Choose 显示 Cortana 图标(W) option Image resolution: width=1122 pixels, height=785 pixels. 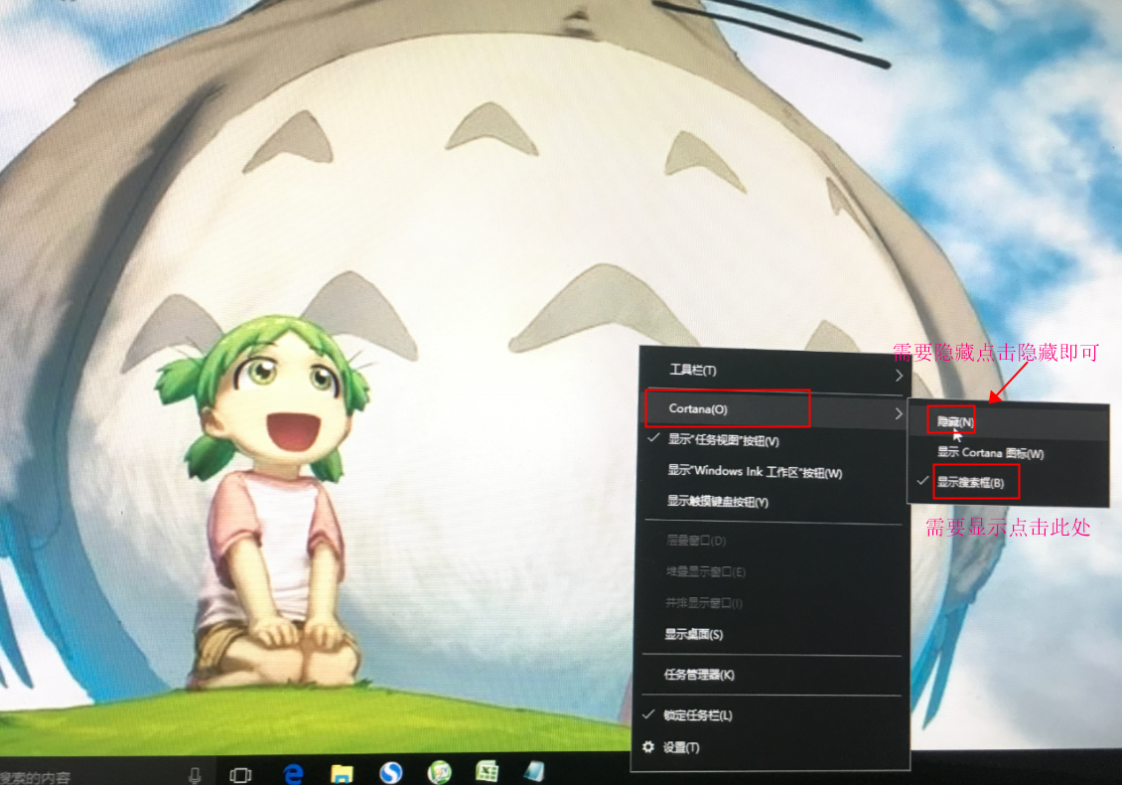[1009, 453]
